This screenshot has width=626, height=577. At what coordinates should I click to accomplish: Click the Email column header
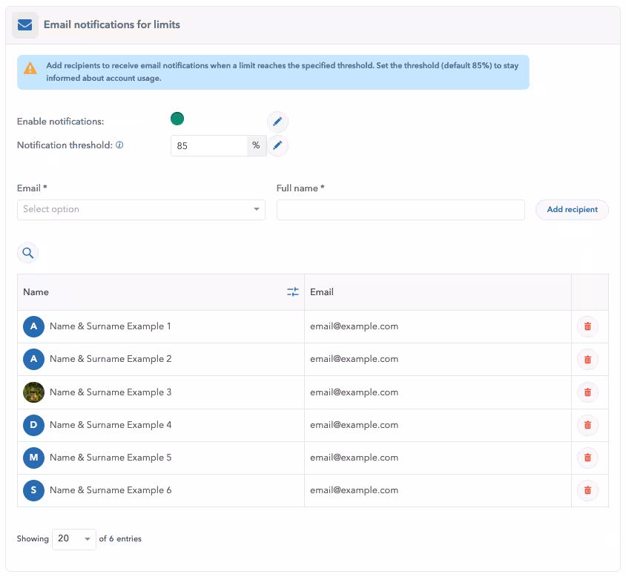click(x=322, y=292)
